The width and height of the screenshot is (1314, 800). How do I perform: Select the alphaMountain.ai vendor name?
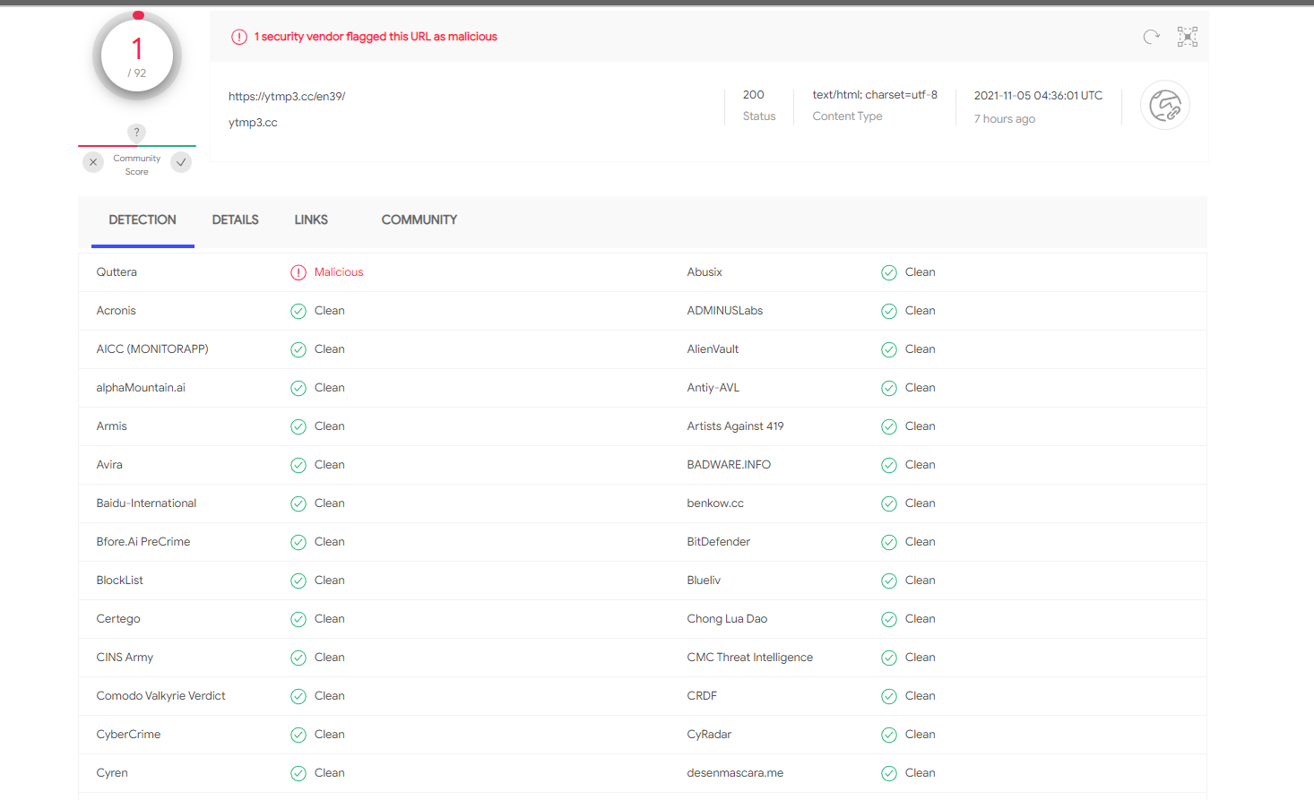click(x=141, y=388)
